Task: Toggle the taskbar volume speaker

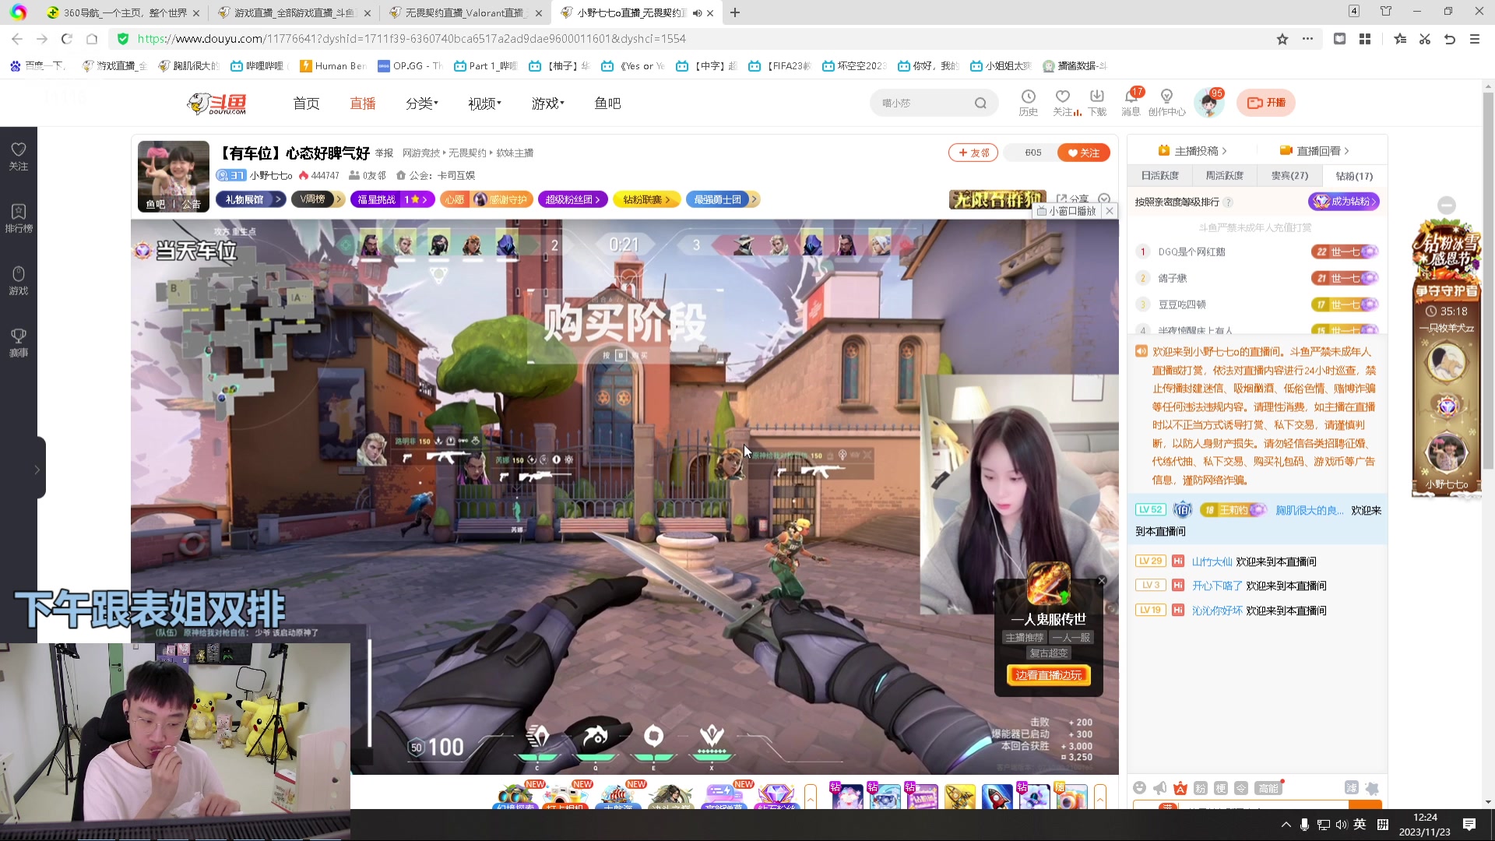Action: point(1341,825)
